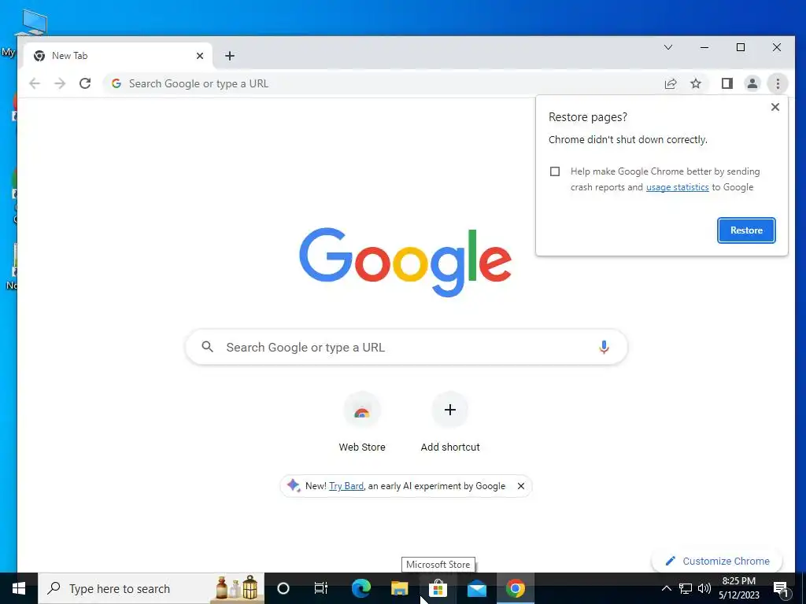Open the Try Bard link
806x604 pixels.
346,486
